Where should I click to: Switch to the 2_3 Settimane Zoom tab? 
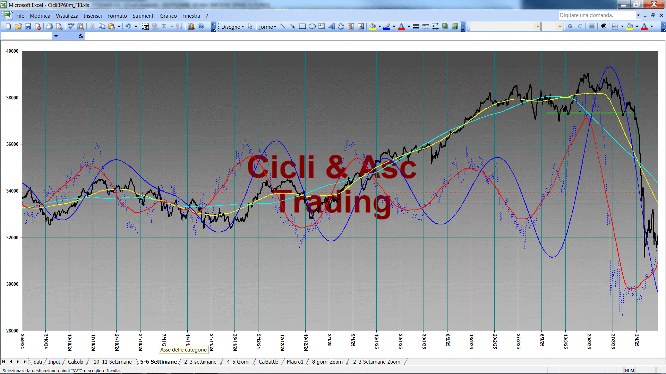tap(377, 362)
